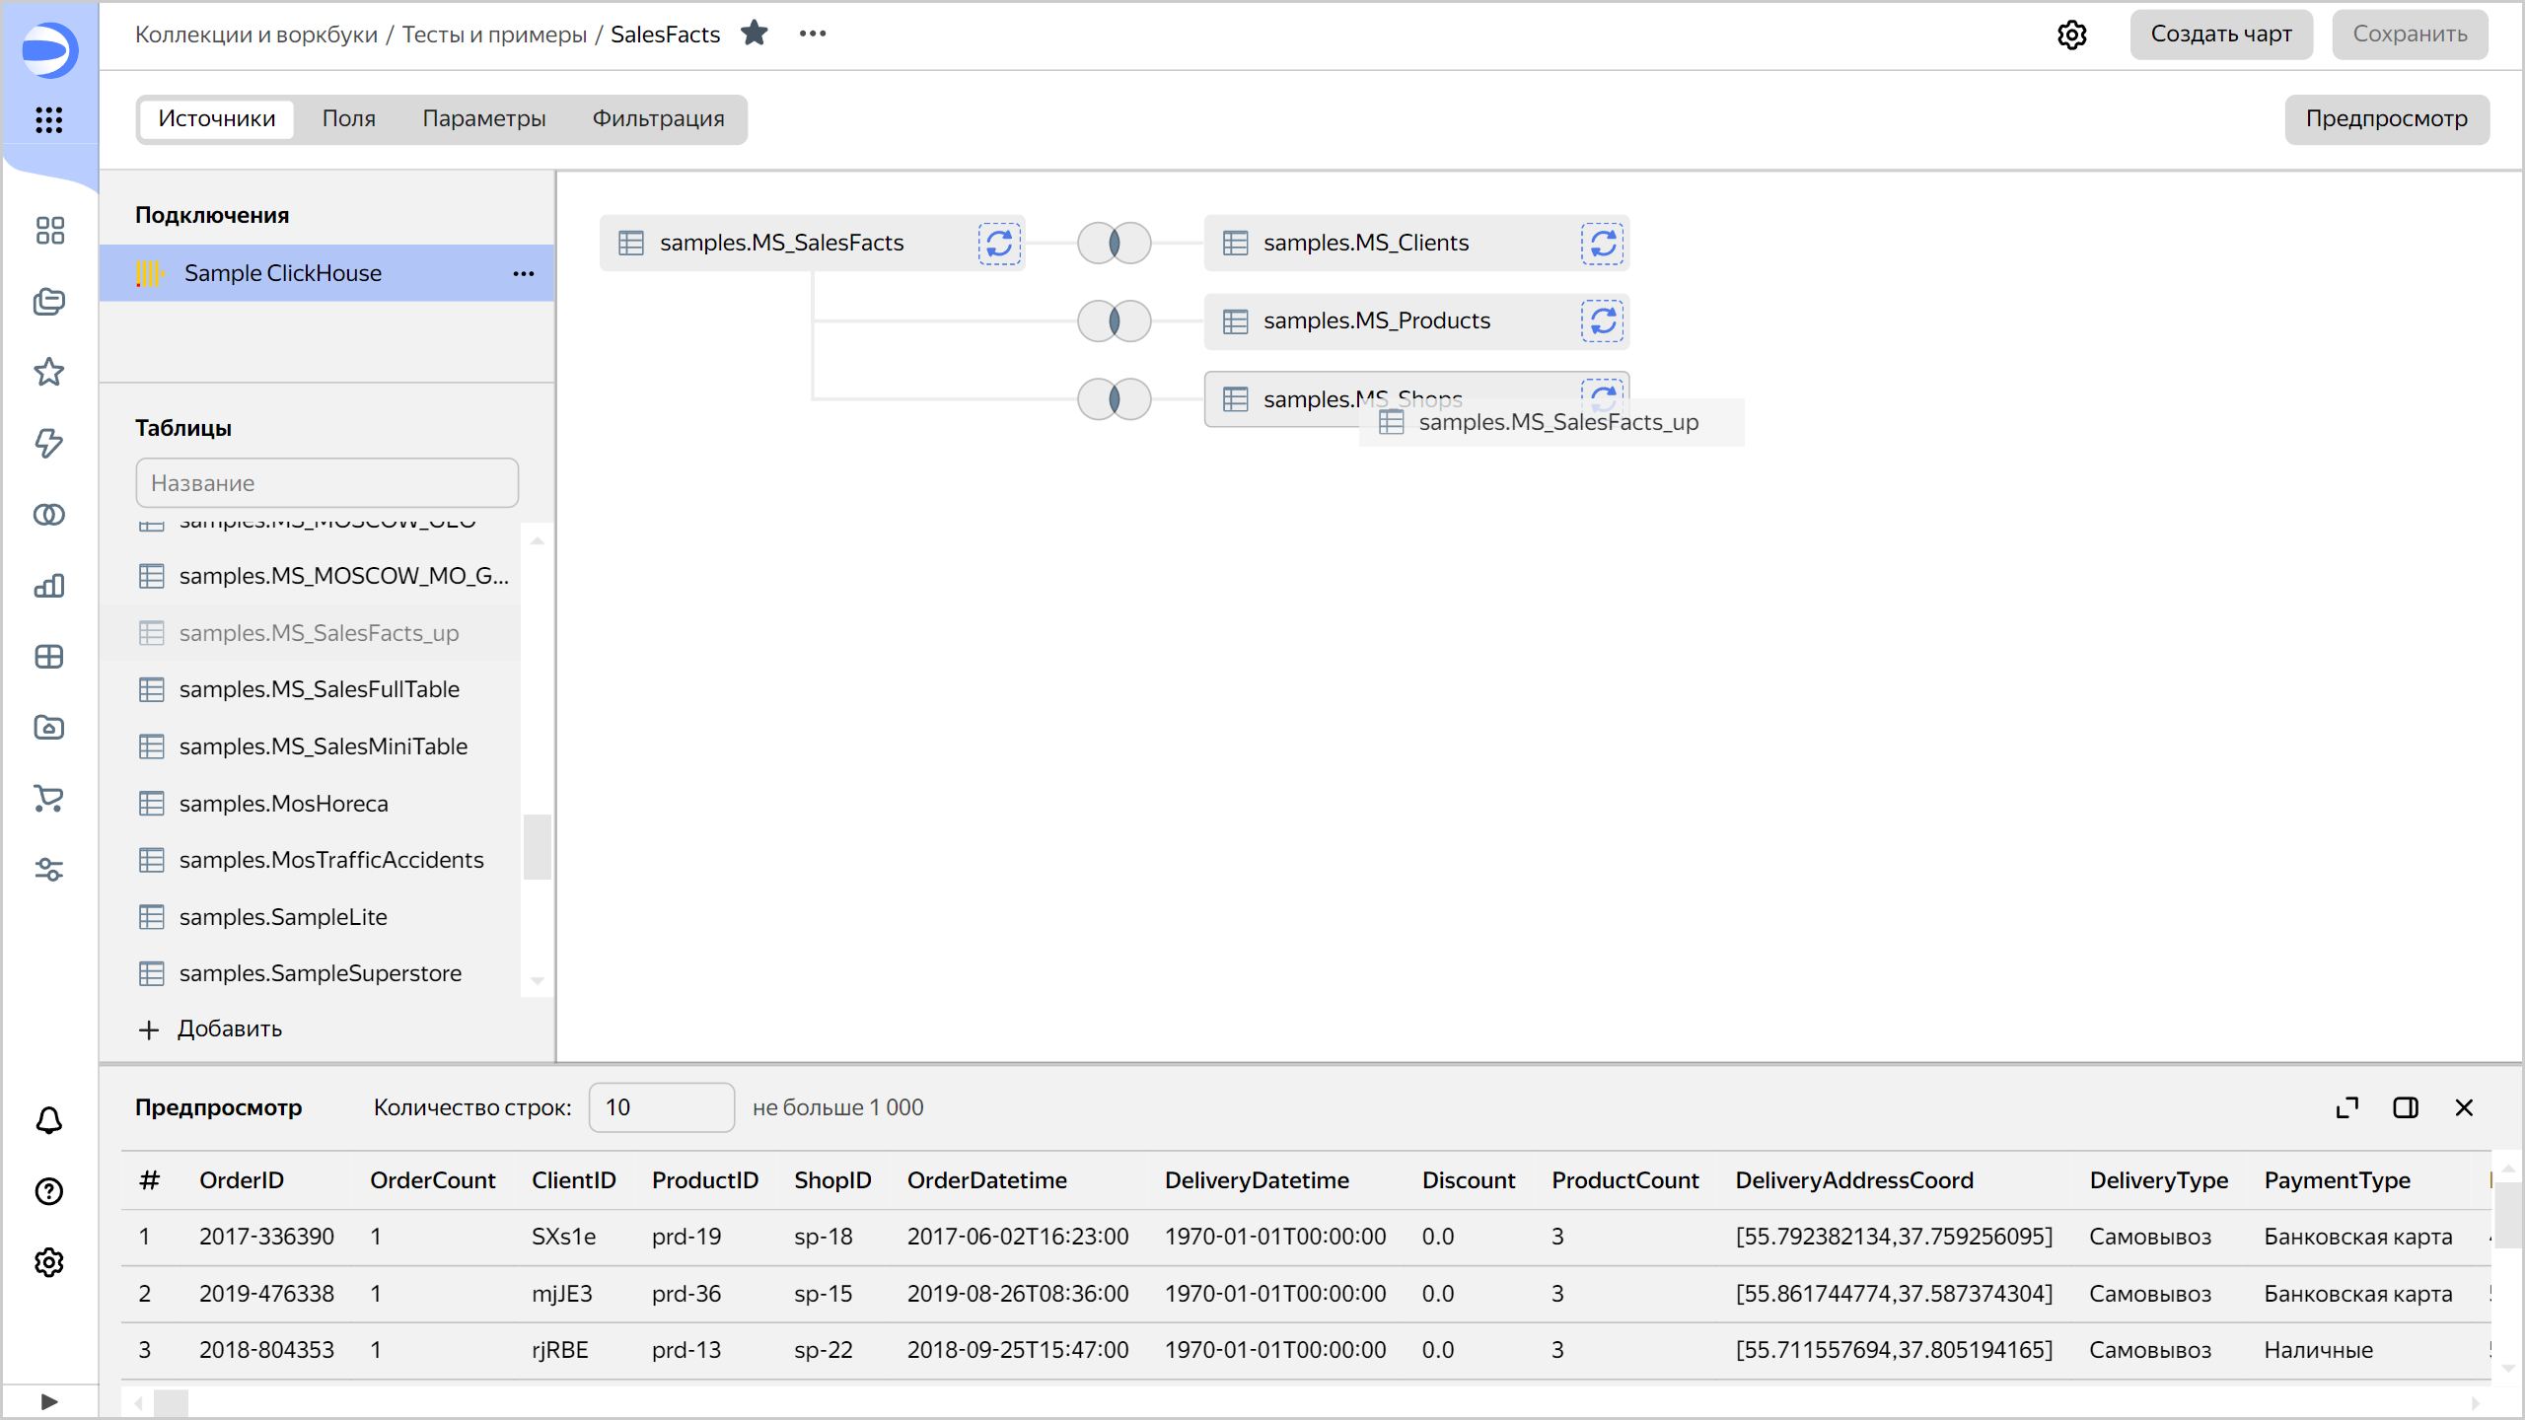Open the connections section via lightning icon
2525x1420 pixels.
(48, 444)
